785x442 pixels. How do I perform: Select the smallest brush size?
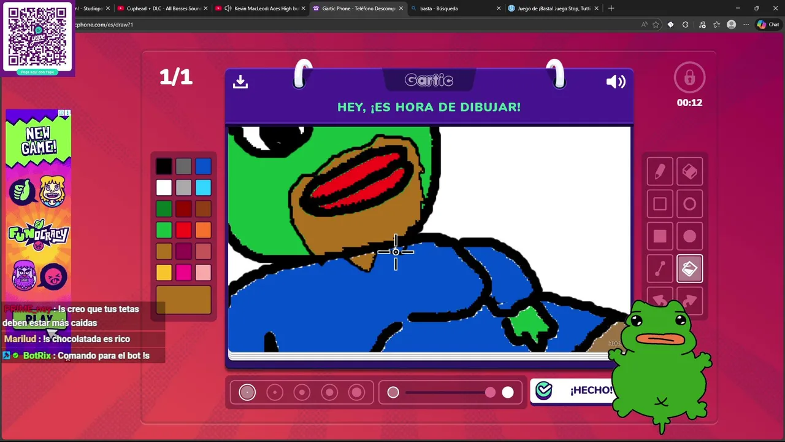point(247,392)
